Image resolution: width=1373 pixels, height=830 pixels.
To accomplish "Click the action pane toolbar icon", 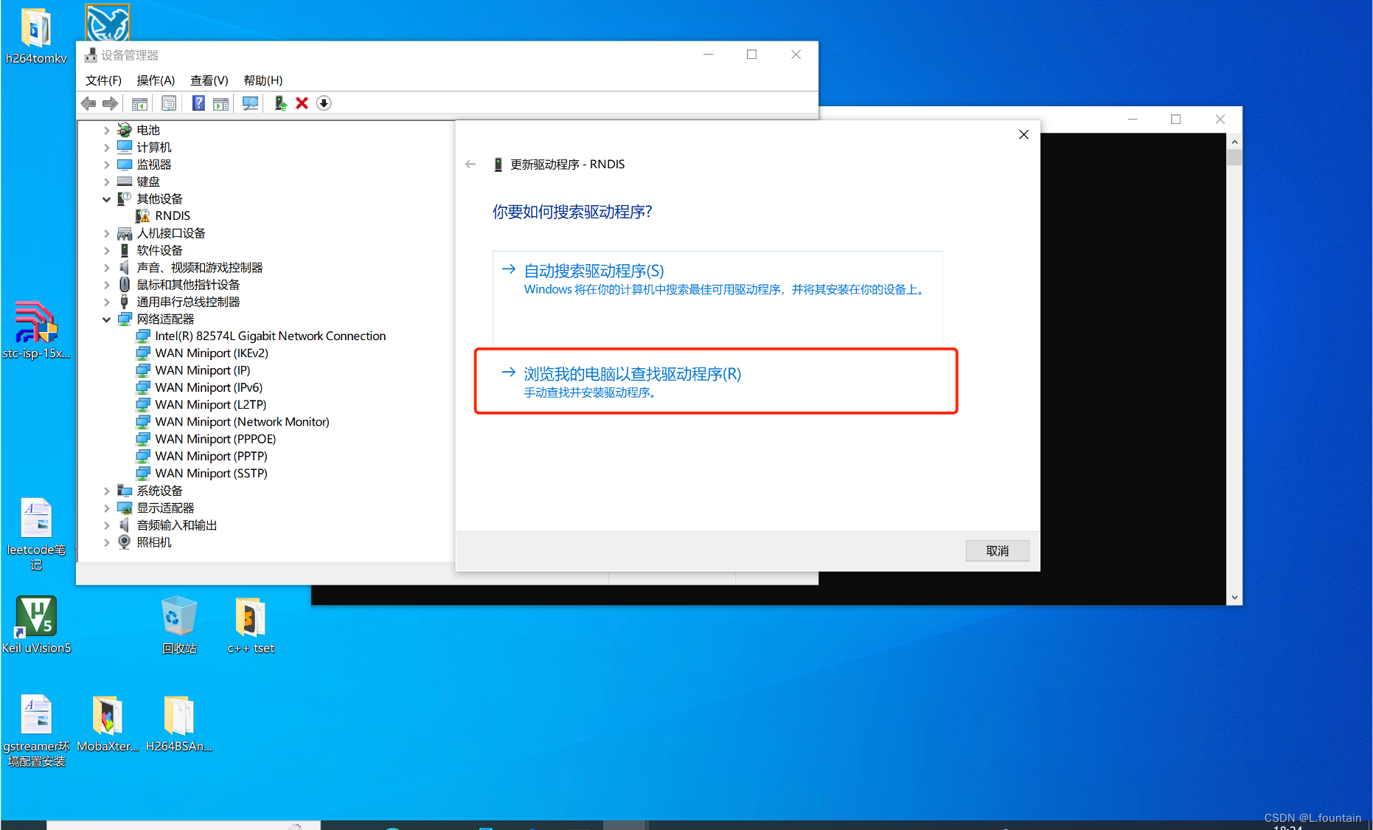I will pyautogui.click(x=220, y=103).
